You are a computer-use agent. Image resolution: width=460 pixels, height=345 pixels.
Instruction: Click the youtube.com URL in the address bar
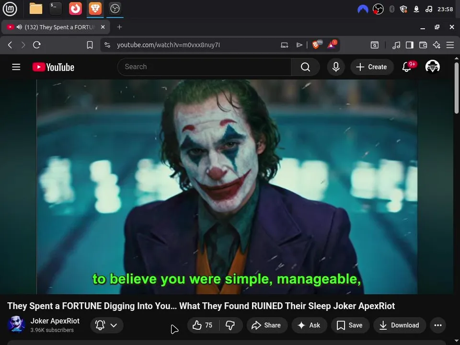[168, 45]
